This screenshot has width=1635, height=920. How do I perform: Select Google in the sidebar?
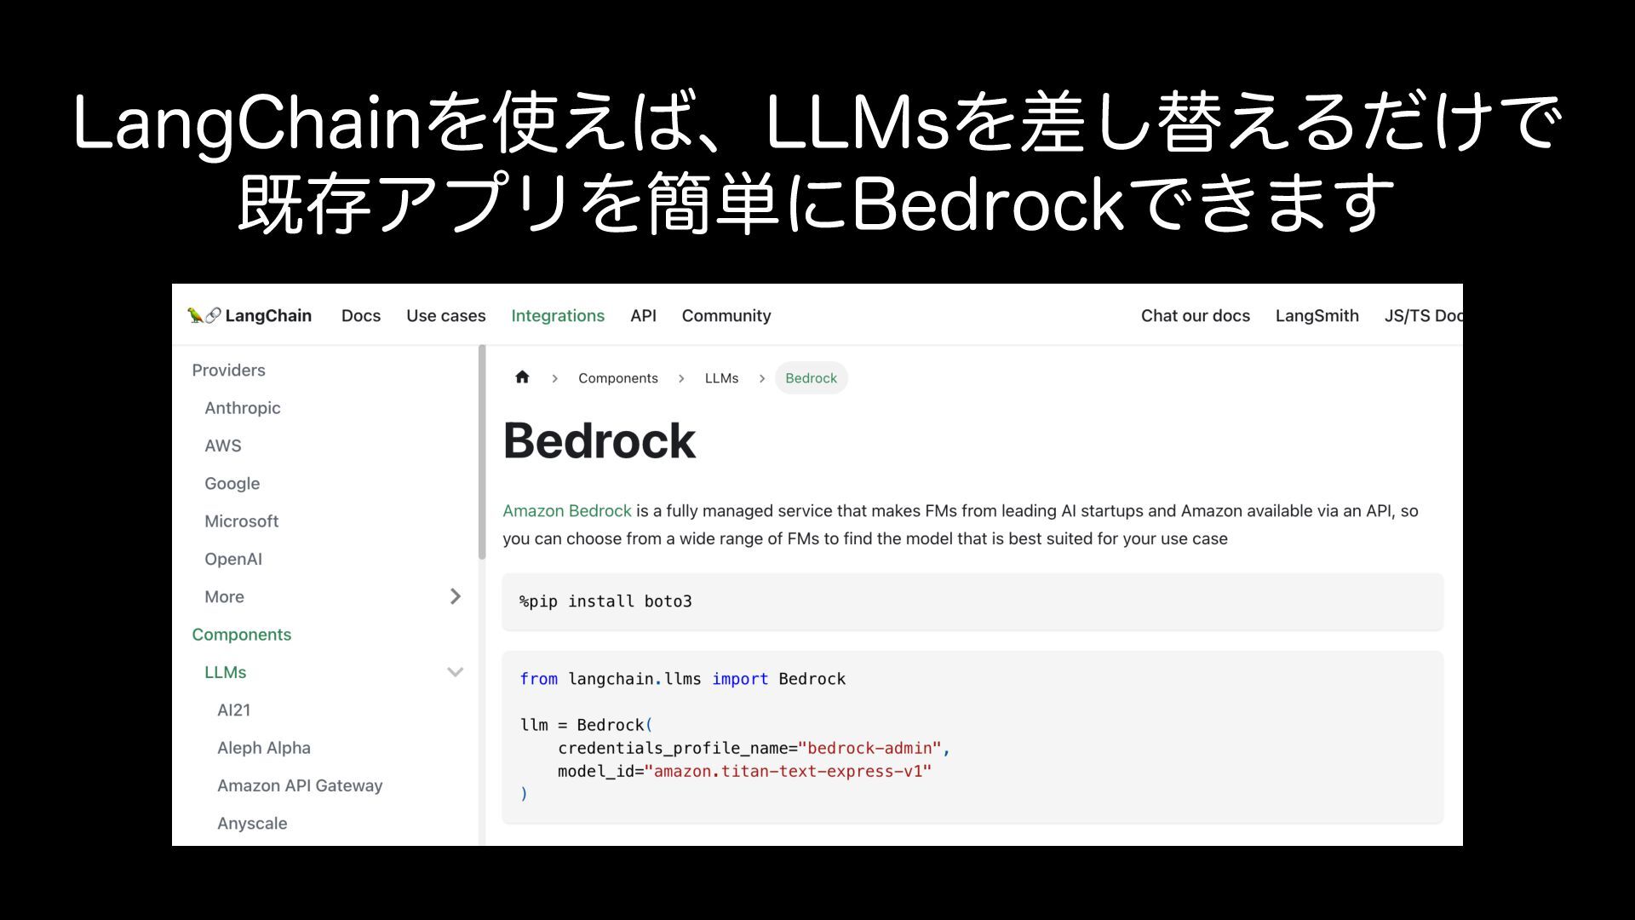point(232,483)
